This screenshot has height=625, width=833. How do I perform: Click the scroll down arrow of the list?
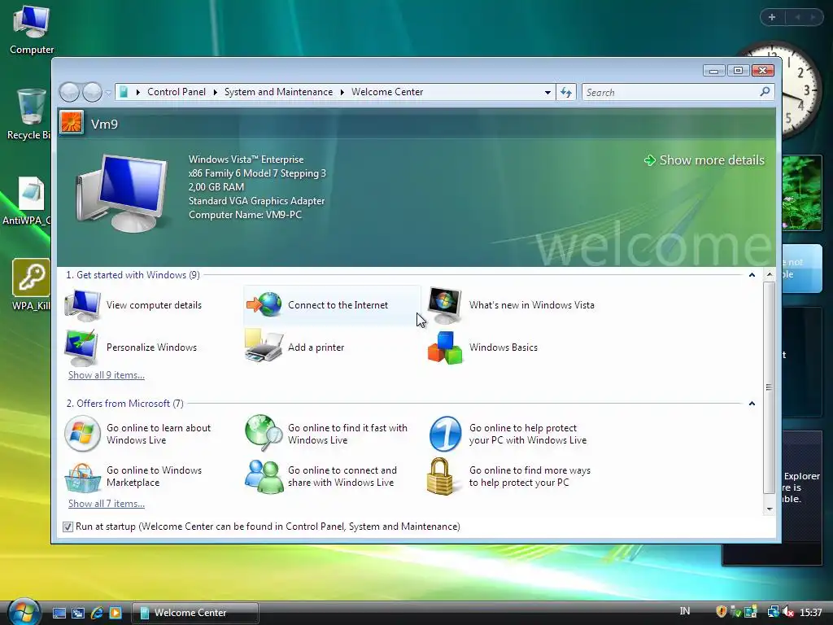point(770,509)
